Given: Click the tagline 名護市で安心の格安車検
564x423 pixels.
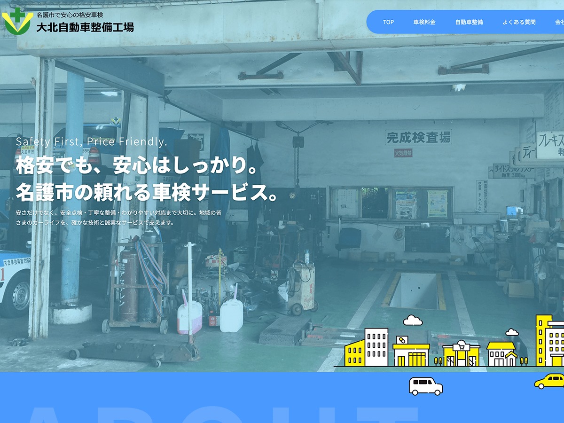Looking at the screenshot, I should [x=70, y=15].
